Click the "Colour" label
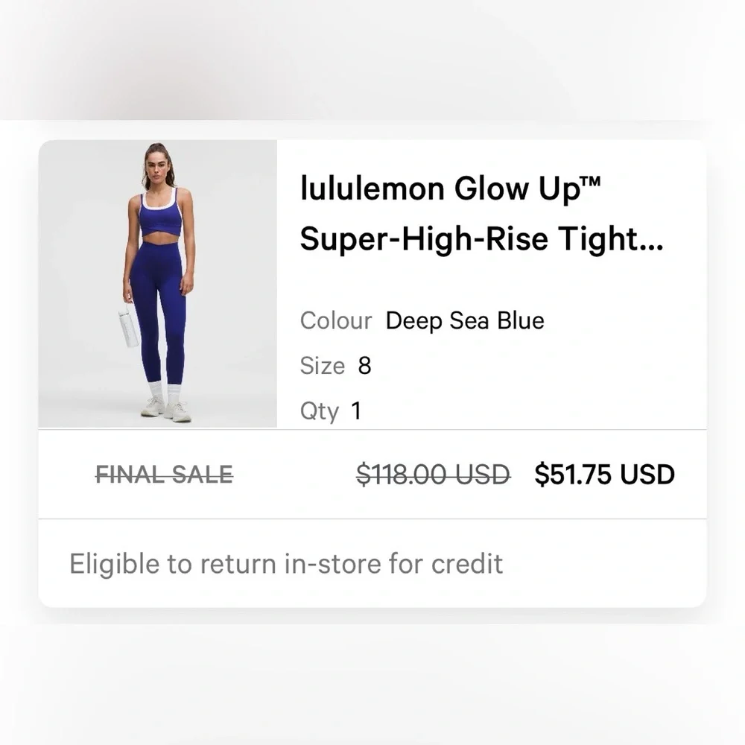Screen dimensions: 745x745 click(335, 321)
